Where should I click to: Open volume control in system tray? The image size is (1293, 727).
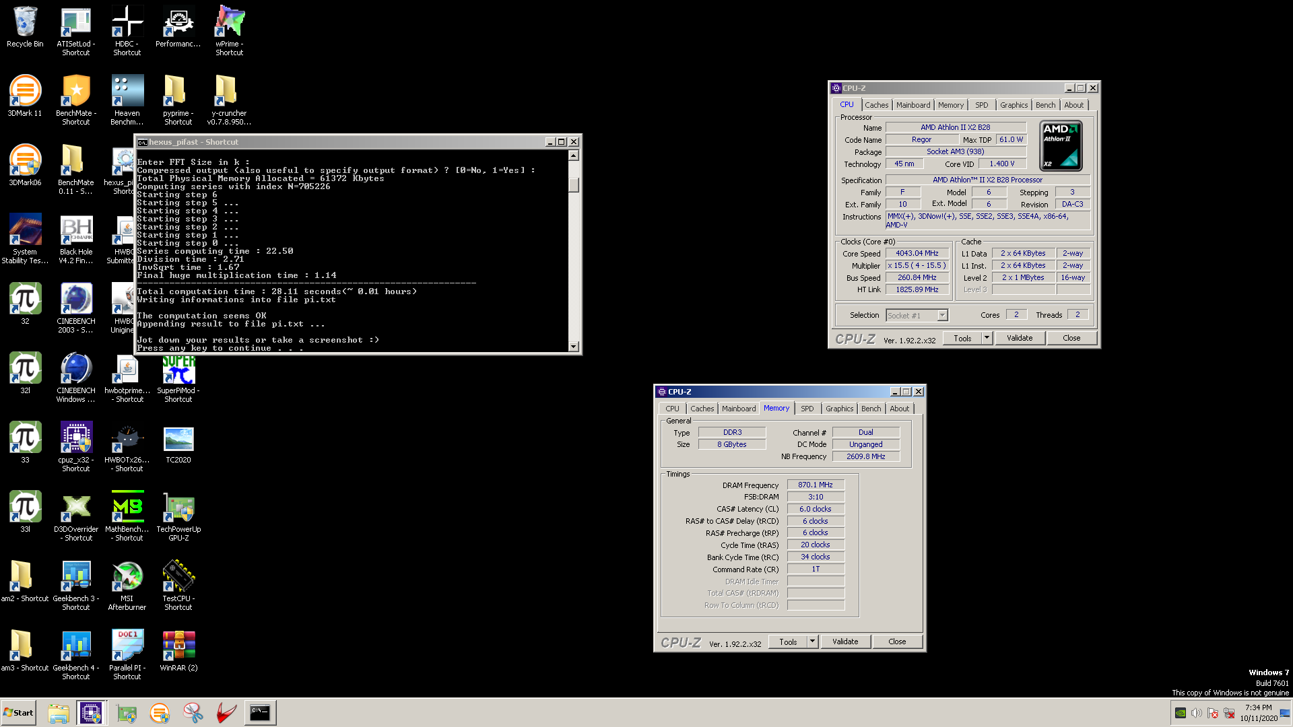point(1196,713)
